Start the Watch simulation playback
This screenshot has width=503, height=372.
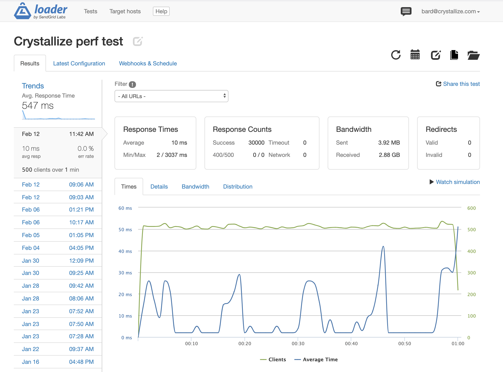click(455, 182)
